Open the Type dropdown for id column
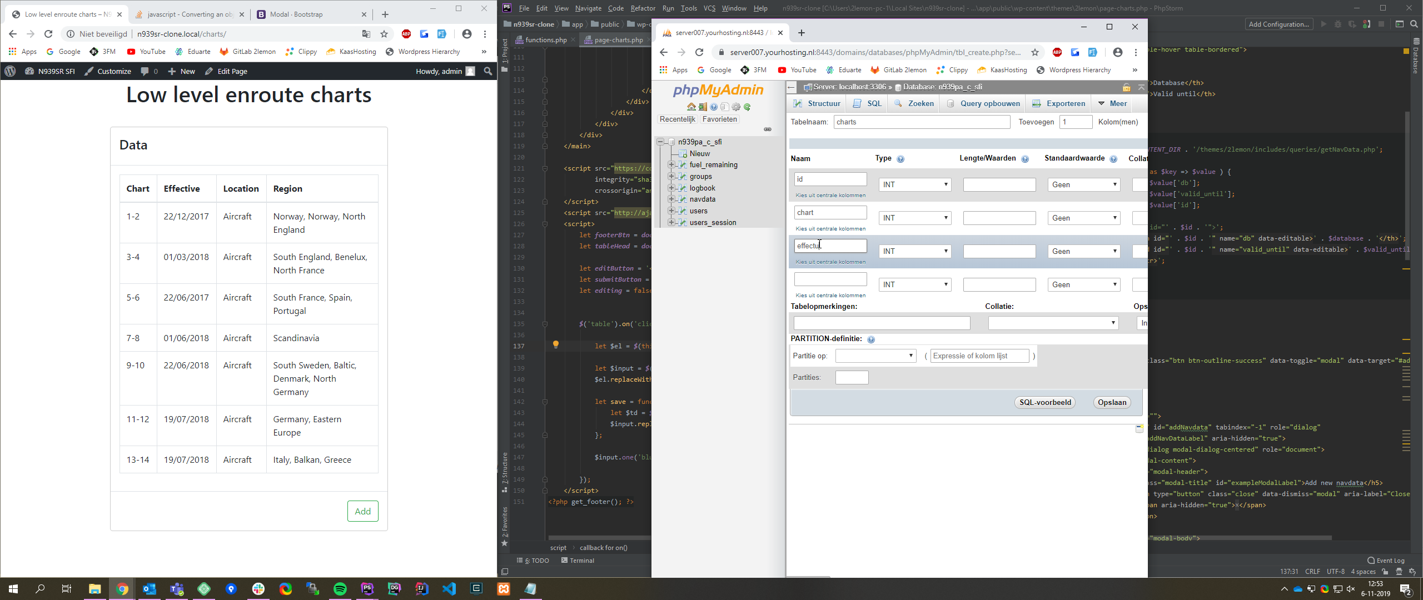Viewport: 1423px width, 600px height. (915, 185)
